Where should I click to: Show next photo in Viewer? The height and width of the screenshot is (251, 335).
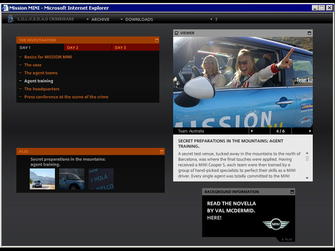[310, 131]
